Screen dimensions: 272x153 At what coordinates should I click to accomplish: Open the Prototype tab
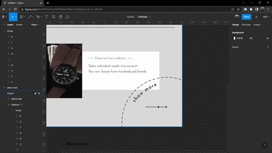[x=246, y=25]
